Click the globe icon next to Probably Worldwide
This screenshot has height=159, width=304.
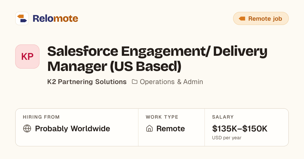click(27, 128)
